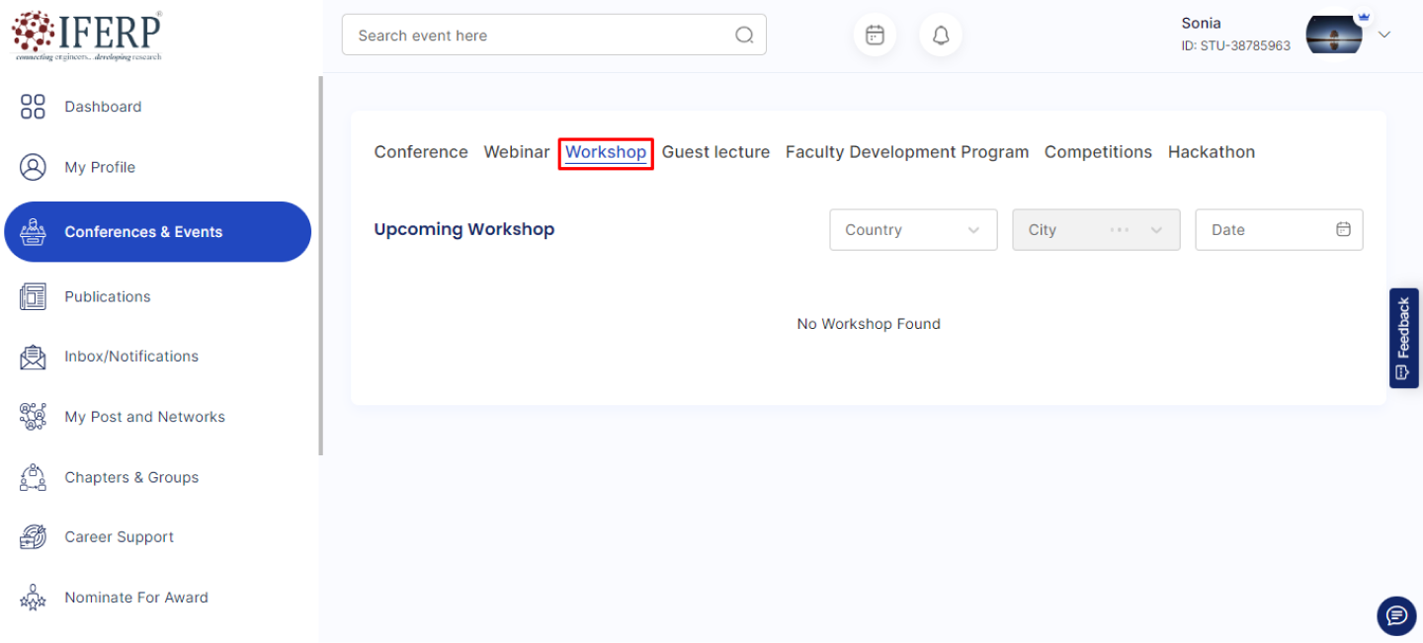Click Sonia's profile picture thumbnail

pos(1333,35)
